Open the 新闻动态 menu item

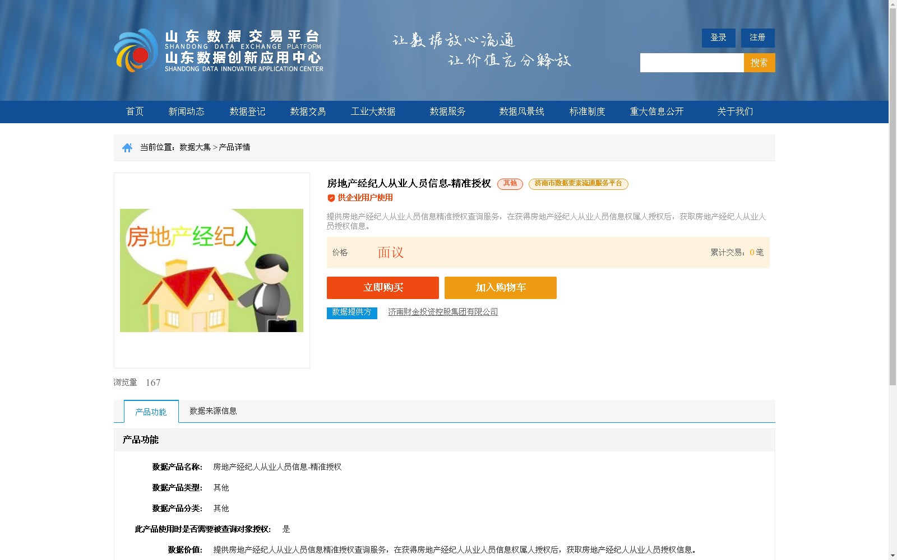pyautogui.click(x=186, y=111)
